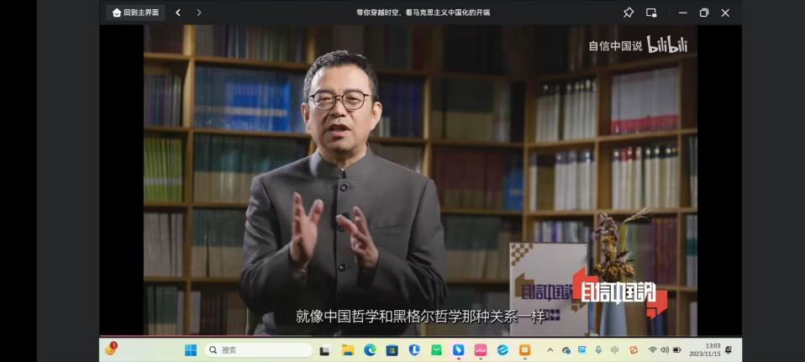The height and width of the screenshot is (362, 805).
Task: Open the Windows Start menu
Action: tap(191, 350)
